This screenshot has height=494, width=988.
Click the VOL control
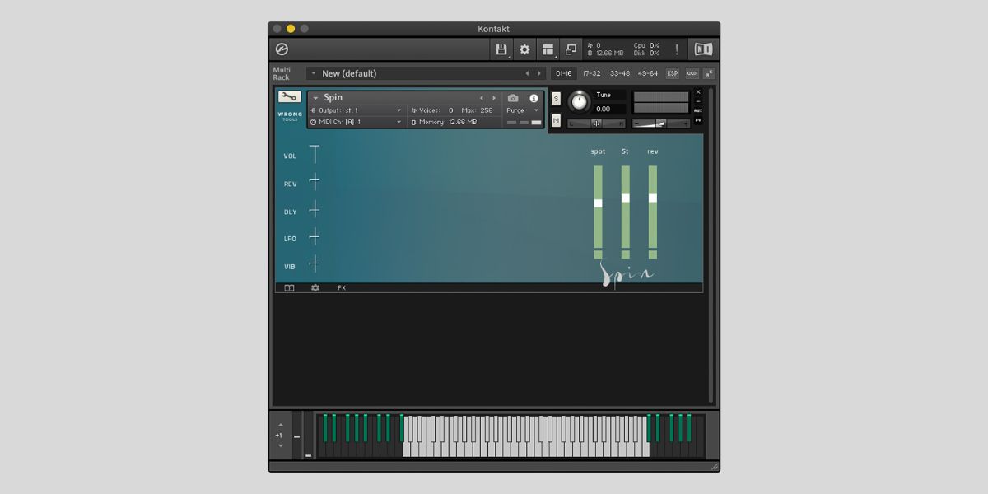(x=314, y=154)
